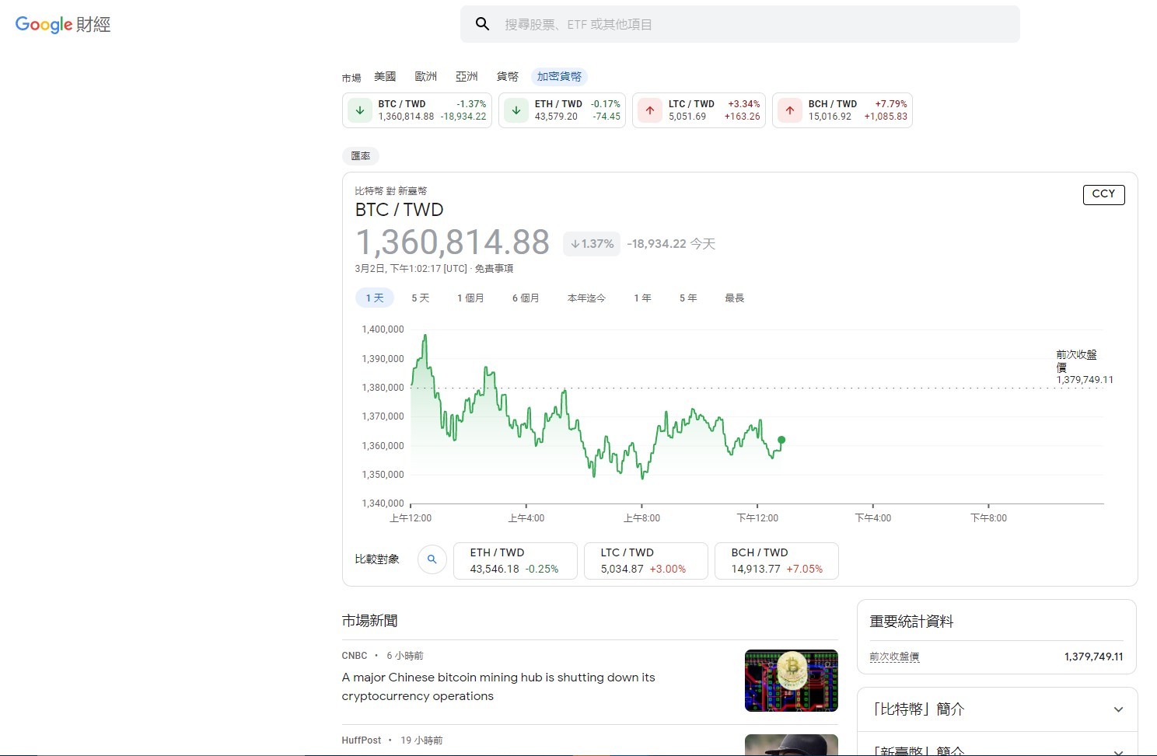Open the bitcoin news thumbnail image
The width and height of the screenshot is (1157, 756).
coord(792,681)
